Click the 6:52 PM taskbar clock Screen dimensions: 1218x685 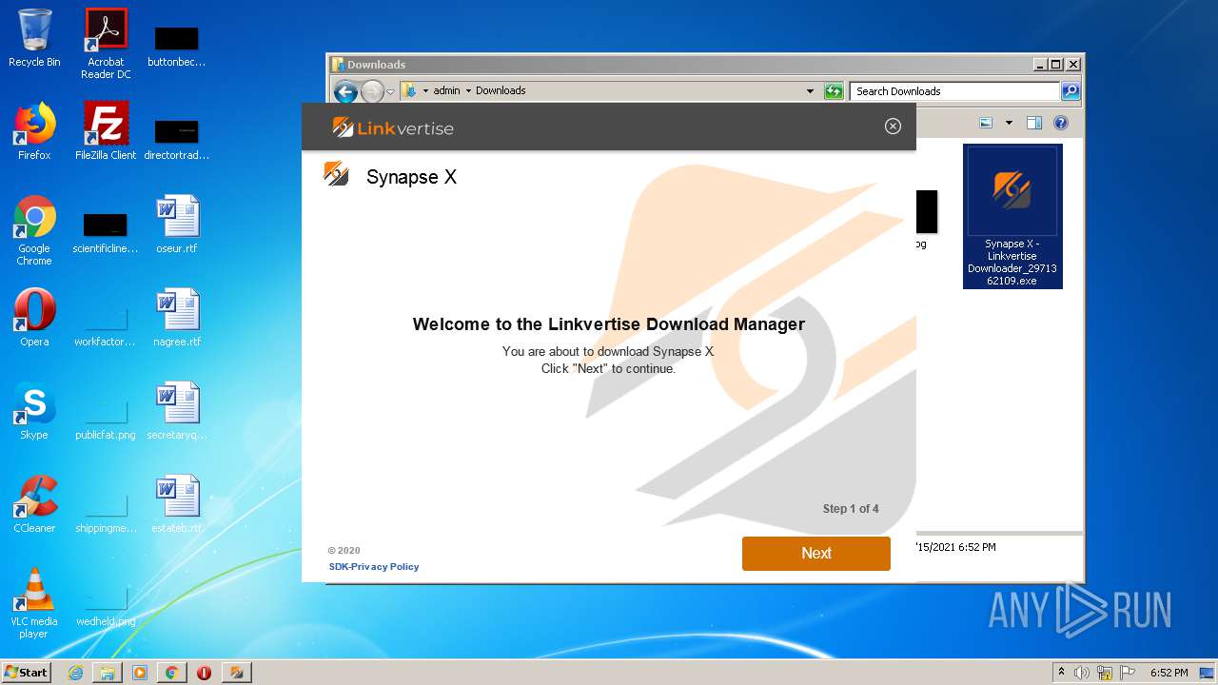pyautogui.click(x=1169, y=673)
